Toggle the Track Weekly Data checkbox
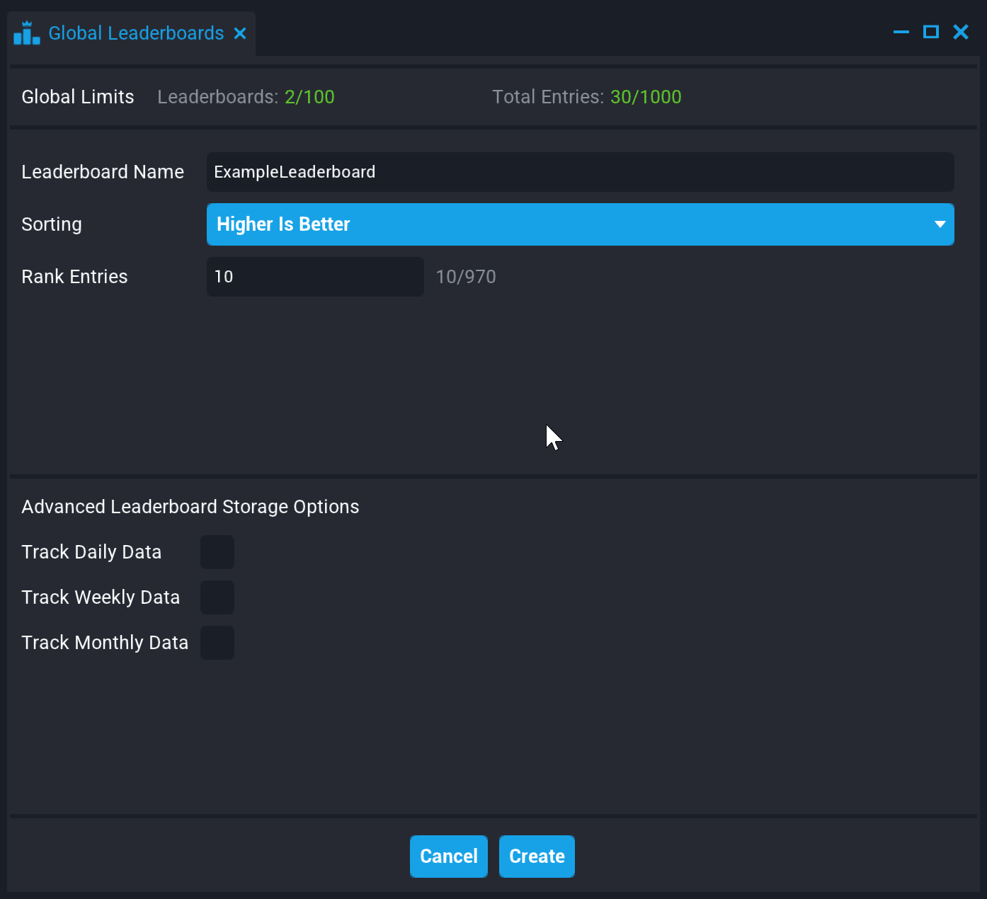 pyautogui.click(x=217, y=597)
